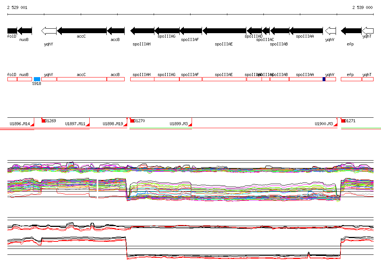This screenshot has height=266, width=381.
Task: Click dark blue square beside yqhV box
Action: [x=324, y=79]
